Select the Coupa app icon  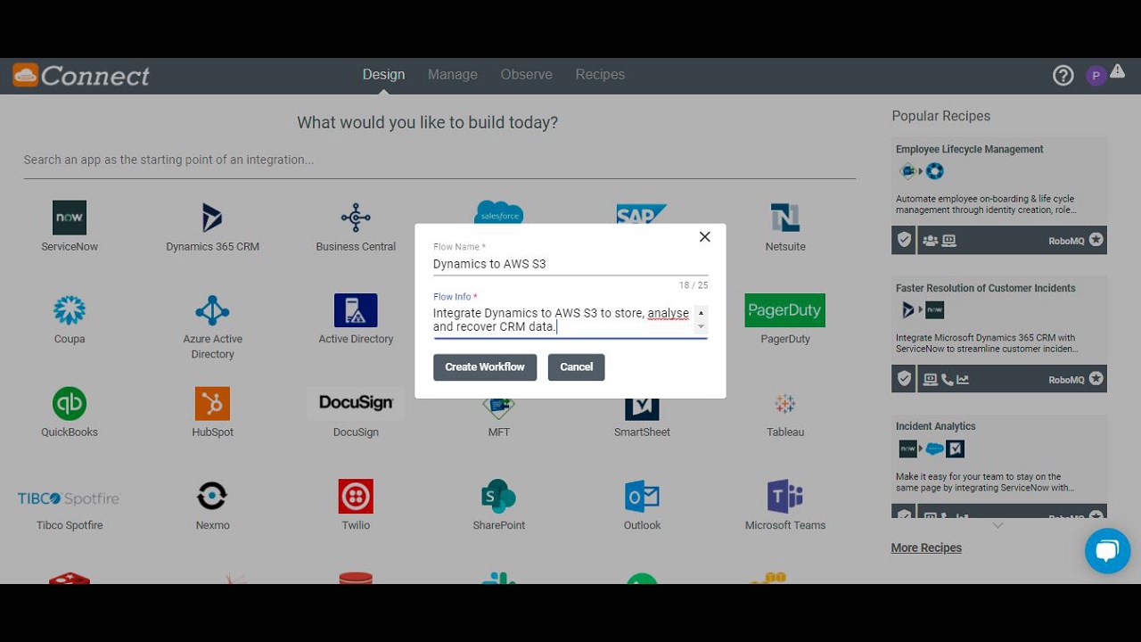pyautogui.click(x=70, y=310)
